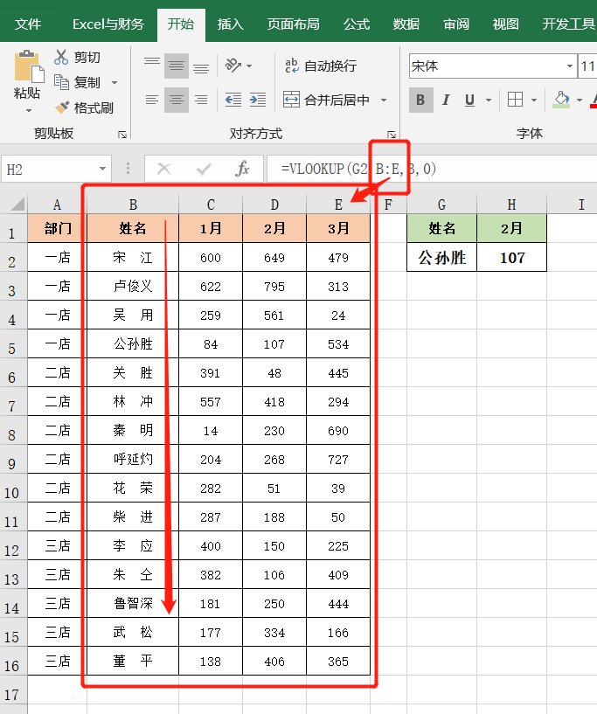The height and width of the screenshot is (714, 597).
Task: Confirm the formula entry checkmark
Action: [204, 170]
